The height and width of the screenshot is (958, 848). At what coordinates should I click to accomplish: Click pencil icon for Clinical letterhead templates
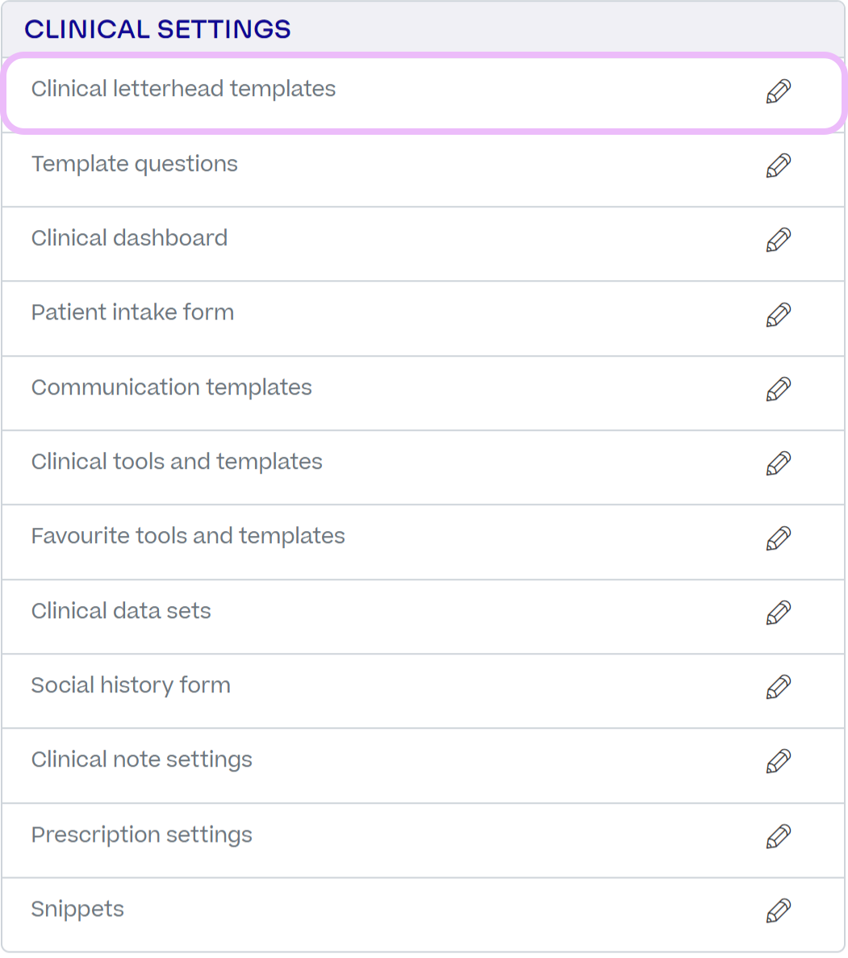tap(779, 92)
